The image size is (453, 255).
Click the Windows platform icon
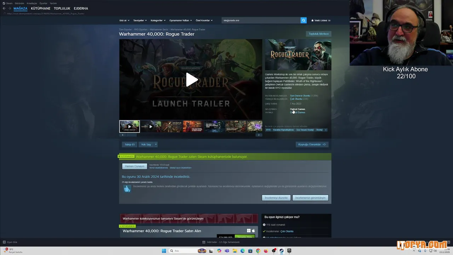249,231
